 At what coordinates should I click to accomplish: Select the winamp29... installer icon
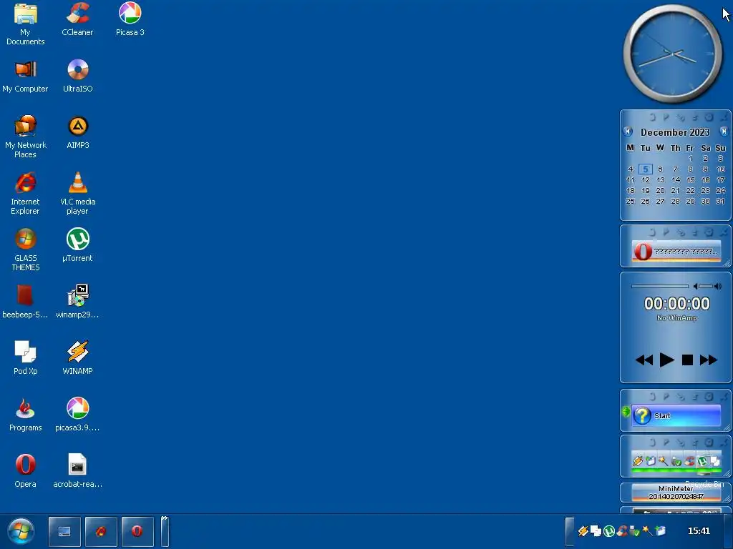coord(77,302)
